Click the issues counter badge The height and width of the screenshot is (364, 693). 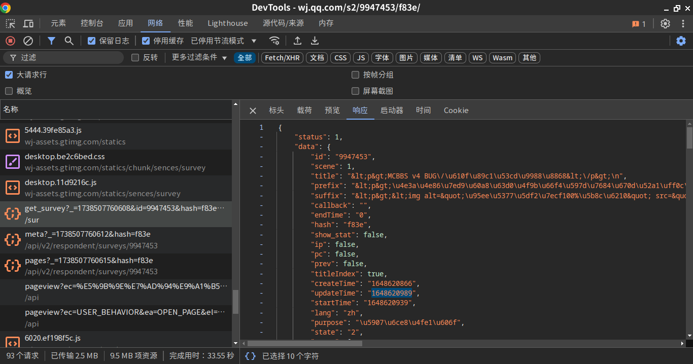pos(639,23)
